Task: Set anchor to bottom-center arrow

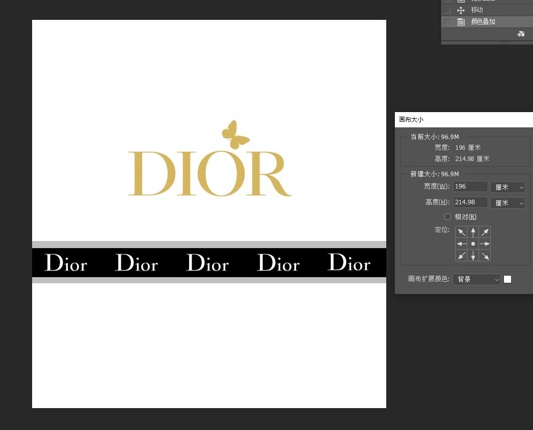Action: click(473, 255)
